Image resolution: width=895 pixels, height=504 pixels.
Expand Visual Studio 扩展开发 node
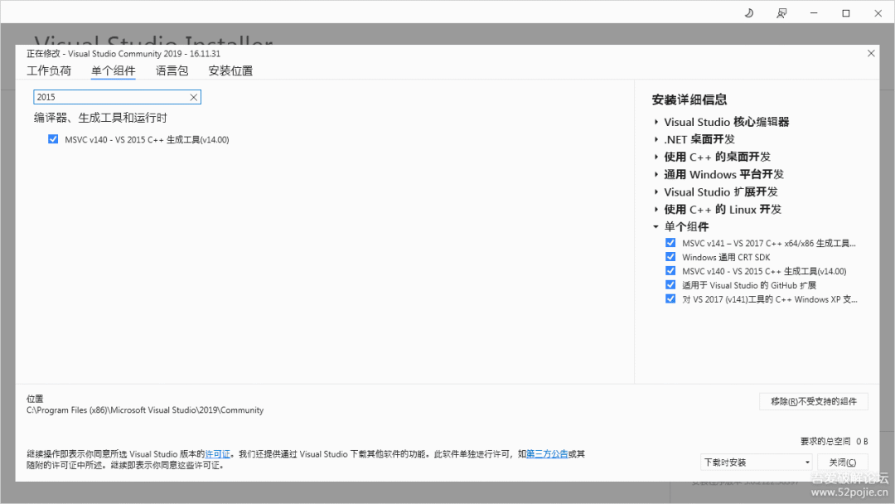(x=656, y=191)
